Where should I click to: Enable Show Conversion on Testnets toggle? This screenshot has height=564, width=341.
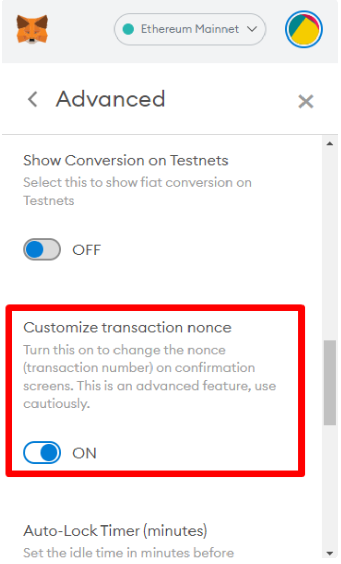point(42,250)
